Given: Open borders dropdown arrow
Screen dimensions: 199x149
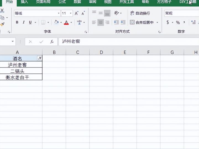Looking at the screenshot, I should [48, 23].
